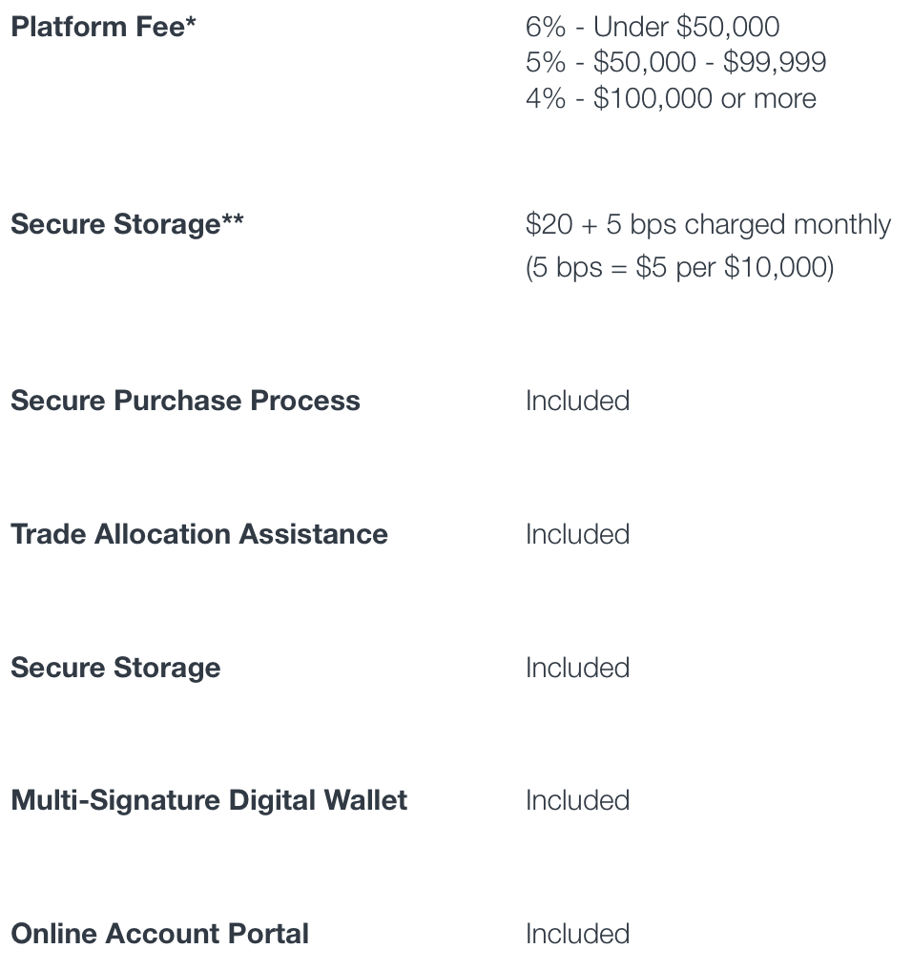Click the Platform Fee* heading

click(103, 27)
